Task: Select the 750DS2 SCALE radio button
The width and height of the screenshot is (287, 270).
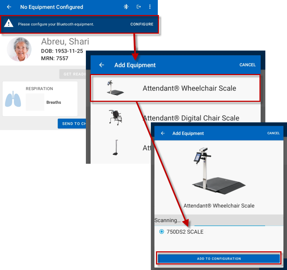Action: (x=162, y=232)
